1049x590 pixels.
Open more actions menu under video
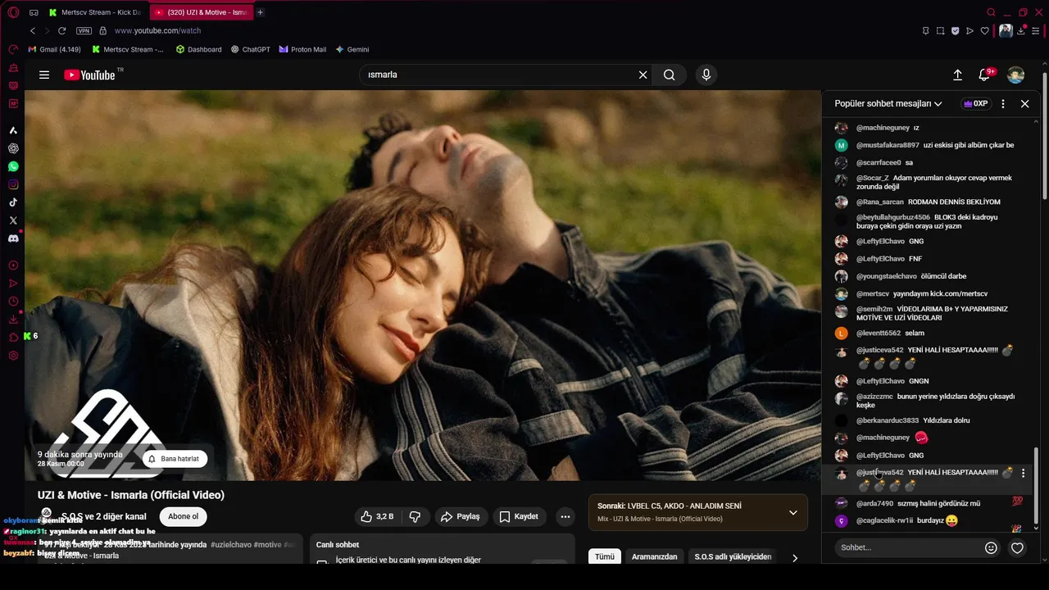coord(565,516)
